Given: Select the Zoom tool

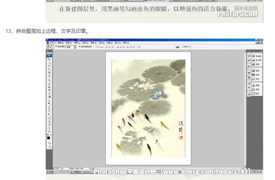Looking at the screenshot, I should (x=49, y=131).
